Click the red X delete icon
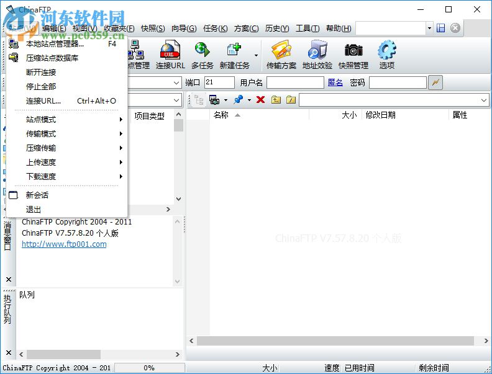492x374 pixels. (260, 100)
